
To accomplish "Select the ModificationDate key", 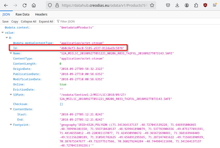I will coord(27,79).
